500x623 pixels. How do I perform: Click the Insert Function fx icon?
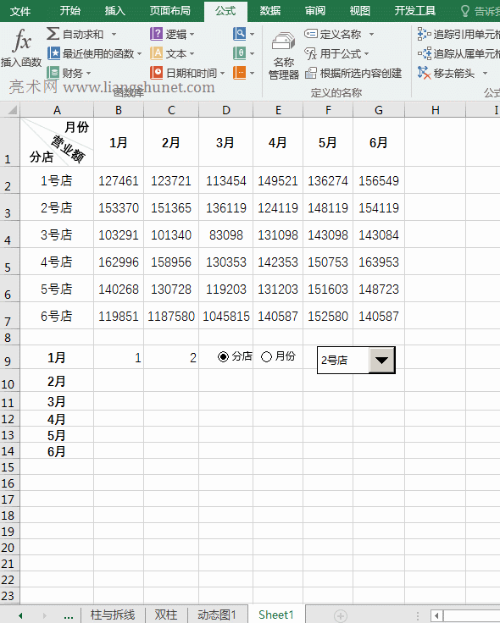22,40
